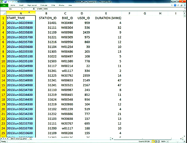This screenshot has height=143, width=187.
Task: Open the Data ribbon tab
Action: point(53,5)
